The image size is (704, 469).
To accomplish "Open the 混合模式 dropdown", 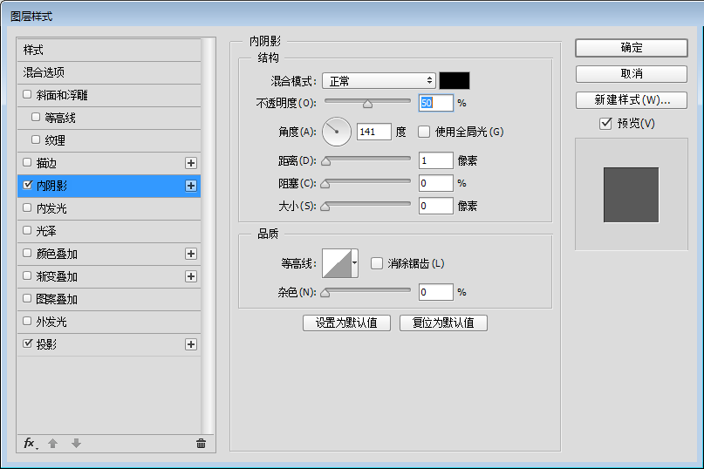I will pos(378,81).
